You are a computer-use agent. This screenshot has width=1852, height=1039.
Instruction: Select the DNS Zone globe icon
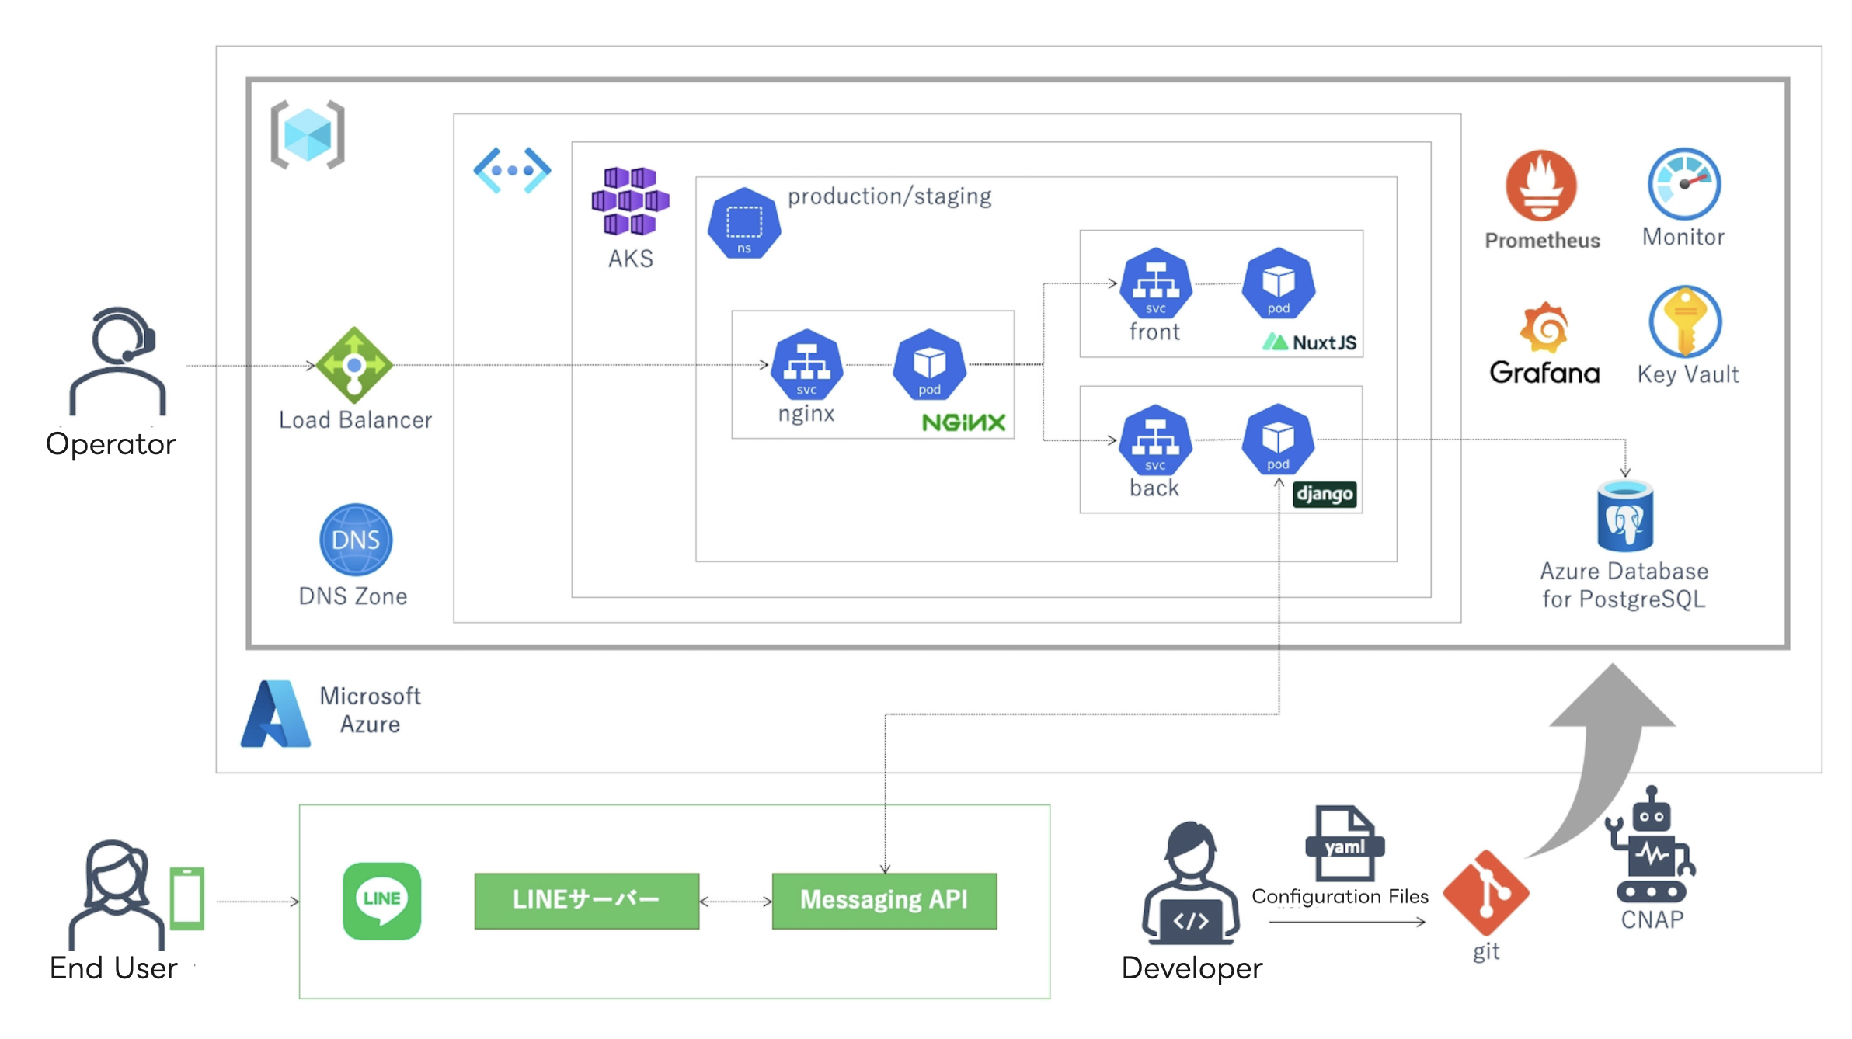coord(354,540)
